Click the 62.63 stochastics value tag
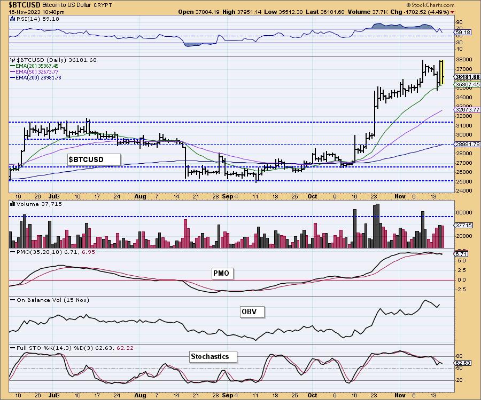This screenshot has width=481, height=400. tap(462, 363)
